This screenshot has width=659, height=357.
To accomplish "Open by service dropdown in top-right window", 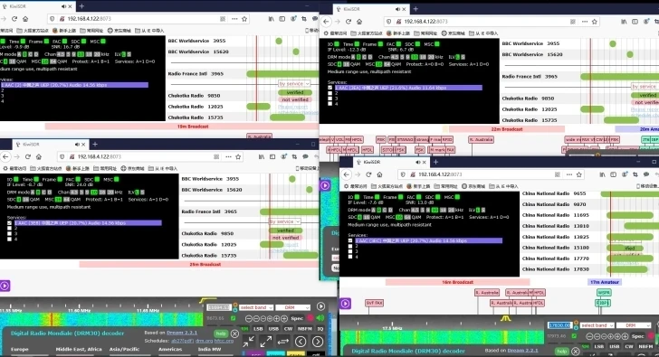I will pos(645,87).
